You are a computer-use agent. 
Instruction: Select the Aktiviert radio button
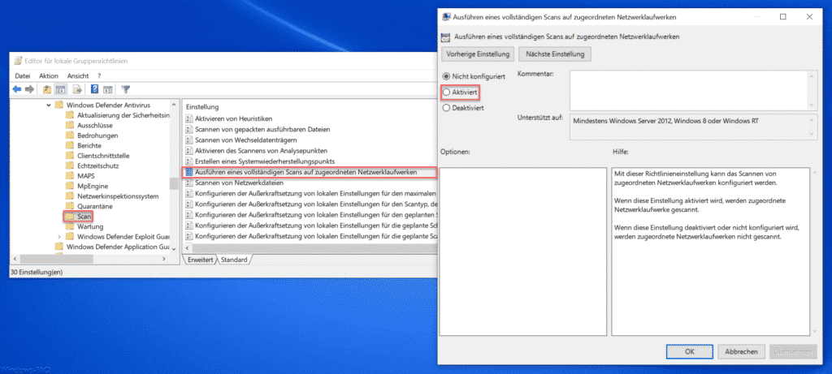pos(446,92)
